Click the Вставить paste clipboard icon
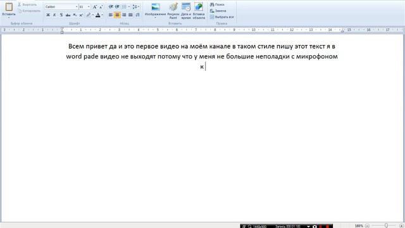This screenshot has width=405, height=228. (9, 7)
